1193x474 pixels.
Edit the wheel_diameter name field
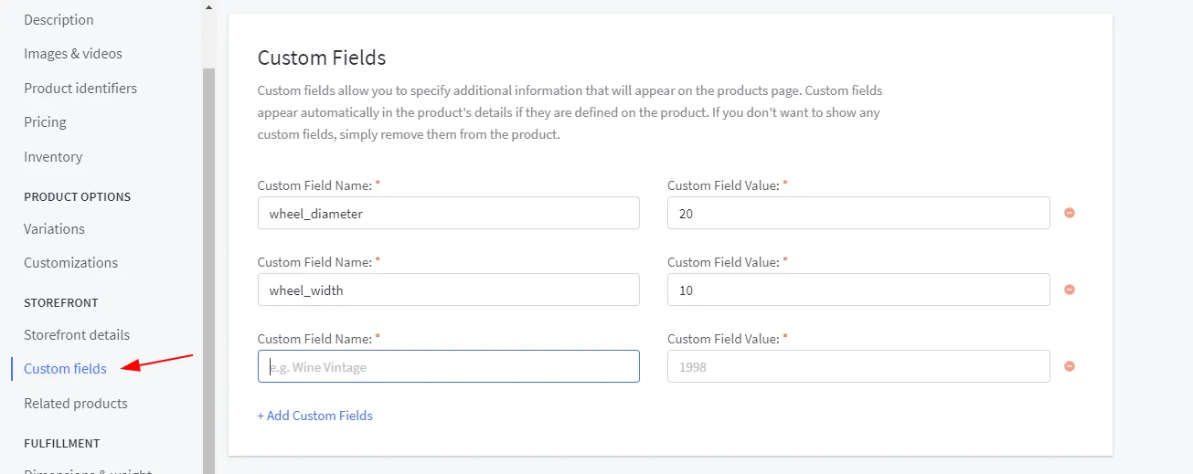pyautogui.click(x=448, y=214)
